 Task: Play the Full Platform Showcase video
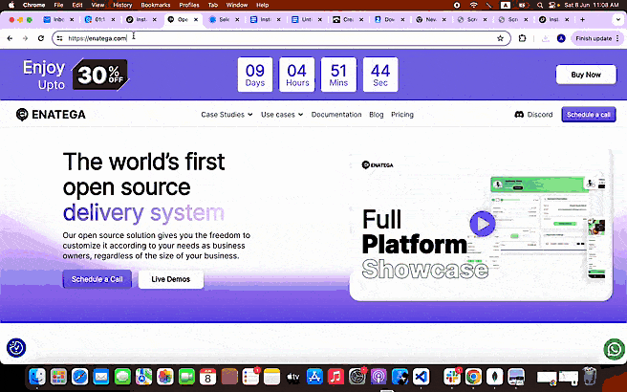coord(482,224)
